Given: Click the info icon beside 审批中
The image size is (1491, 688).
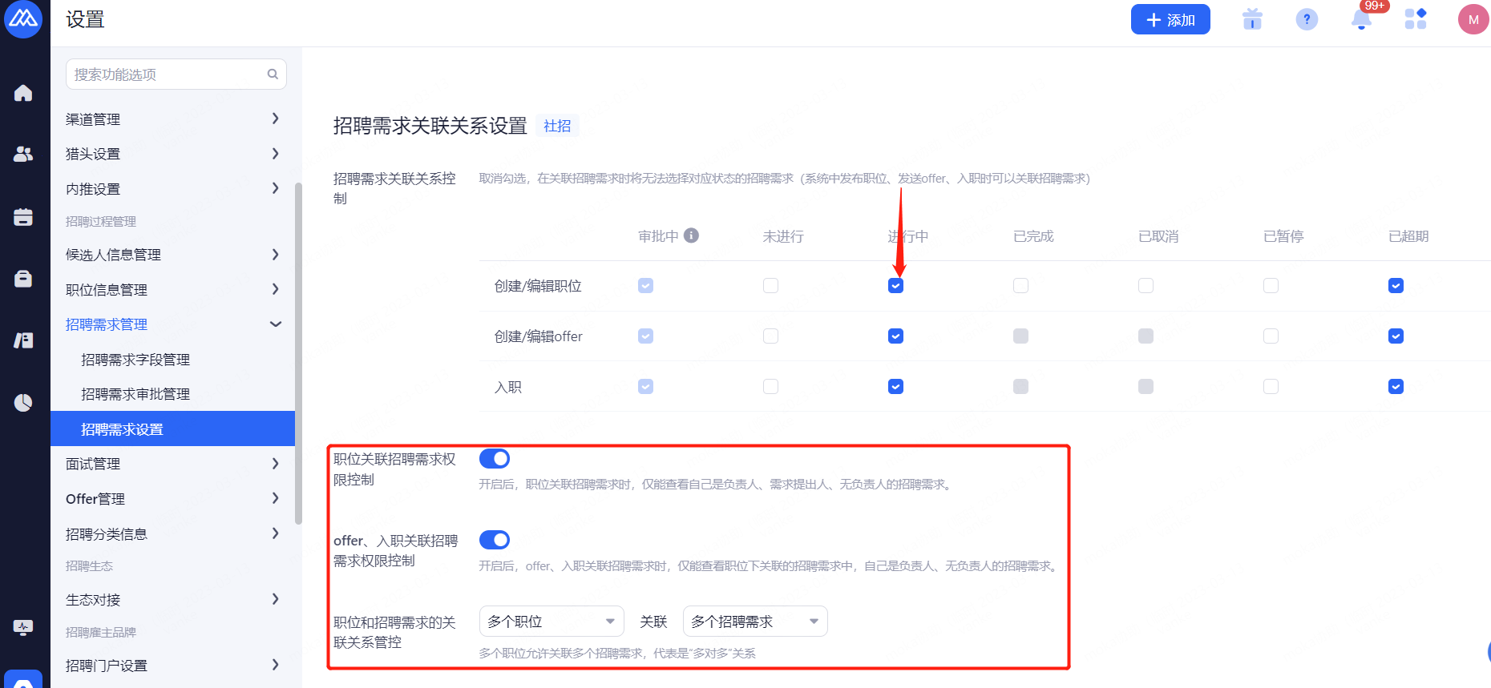Looking at the screenshot, I should pos(691,235).
